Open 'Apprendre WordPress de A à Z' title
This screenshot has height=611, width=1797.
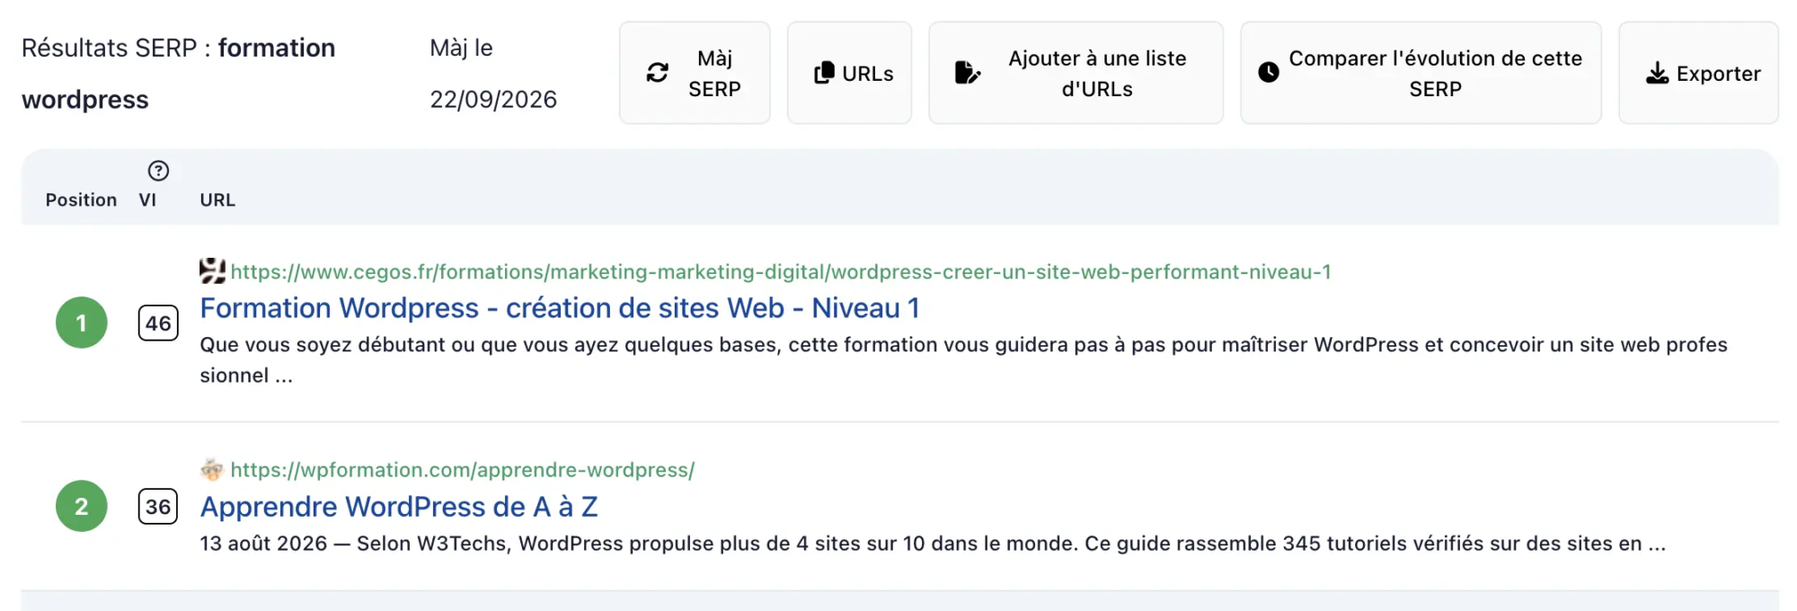(x=399, y=507)
